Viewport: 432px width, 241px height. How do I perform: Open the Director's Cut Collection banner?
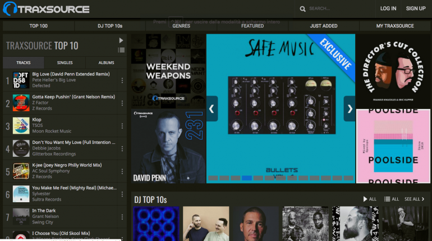[x=393, y=71]
